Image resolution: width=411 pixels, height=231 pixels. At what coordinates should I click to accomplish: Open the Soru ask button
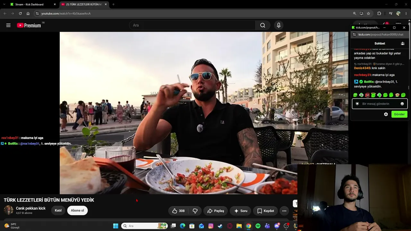tap(240, 211)
